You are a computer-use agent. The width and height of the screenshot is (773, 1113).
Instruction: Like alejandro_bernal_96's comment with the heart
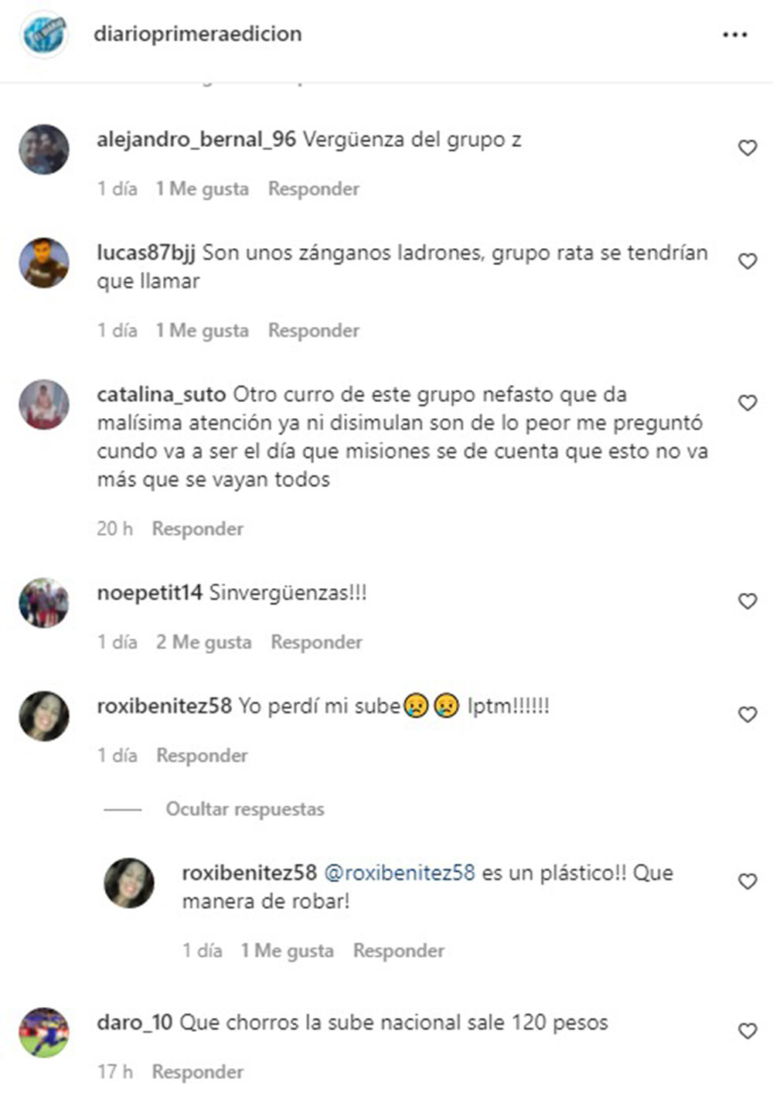747,148
